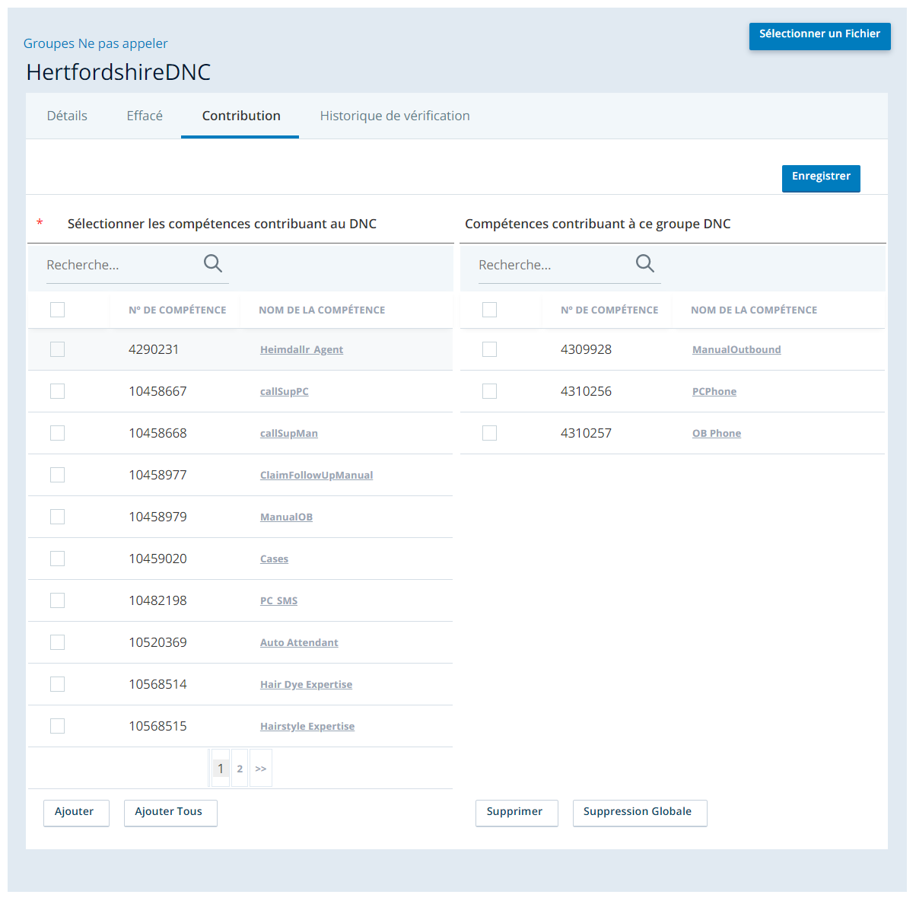Open the Détails tab

(x=67, y=116)
